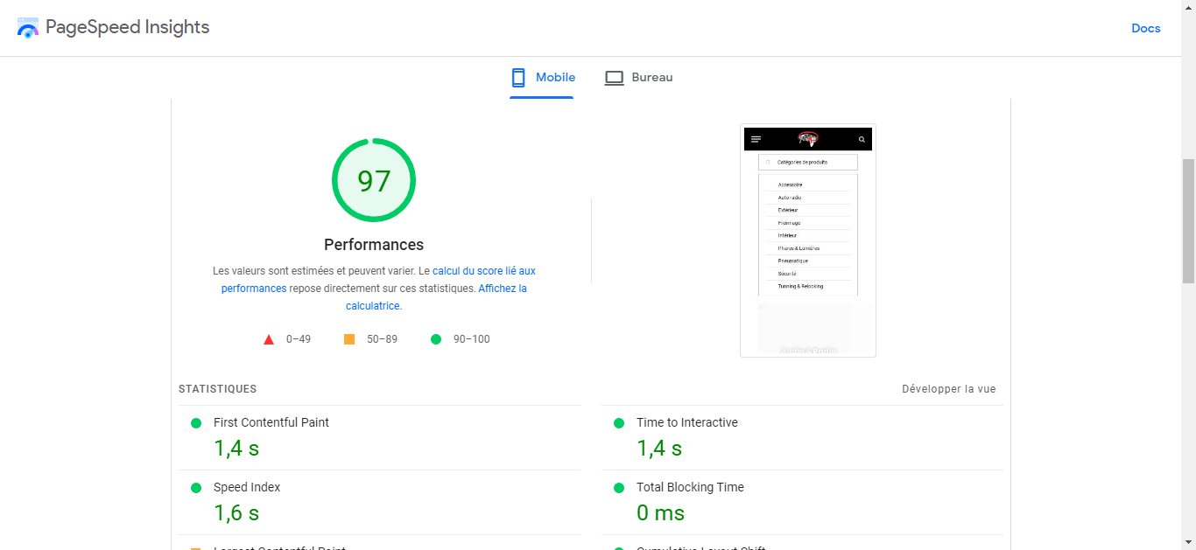Select the Speed Index value 1,6 s
Viewport: 1196px width, 550px height.
pyautogui.click(x=236, y=513)
